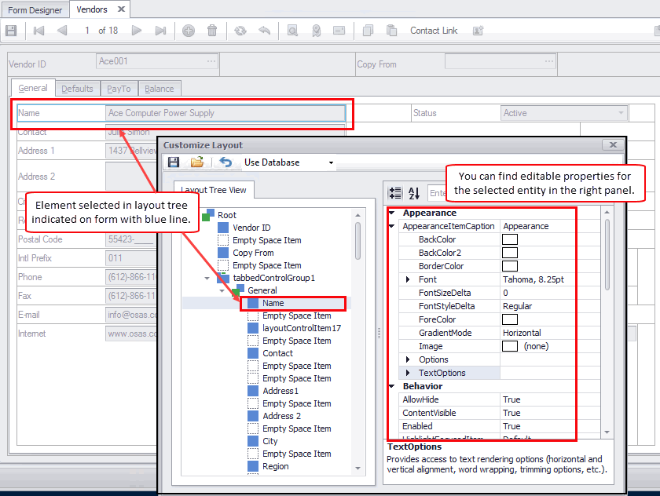Save the layout in Customize Layout
Viewport: 660px width, 496px height.
(x=174, y=162)
